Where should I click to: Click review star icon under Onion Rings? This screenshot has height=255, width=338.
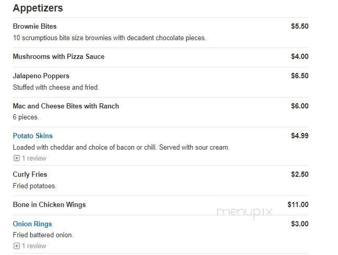point(16,246)
